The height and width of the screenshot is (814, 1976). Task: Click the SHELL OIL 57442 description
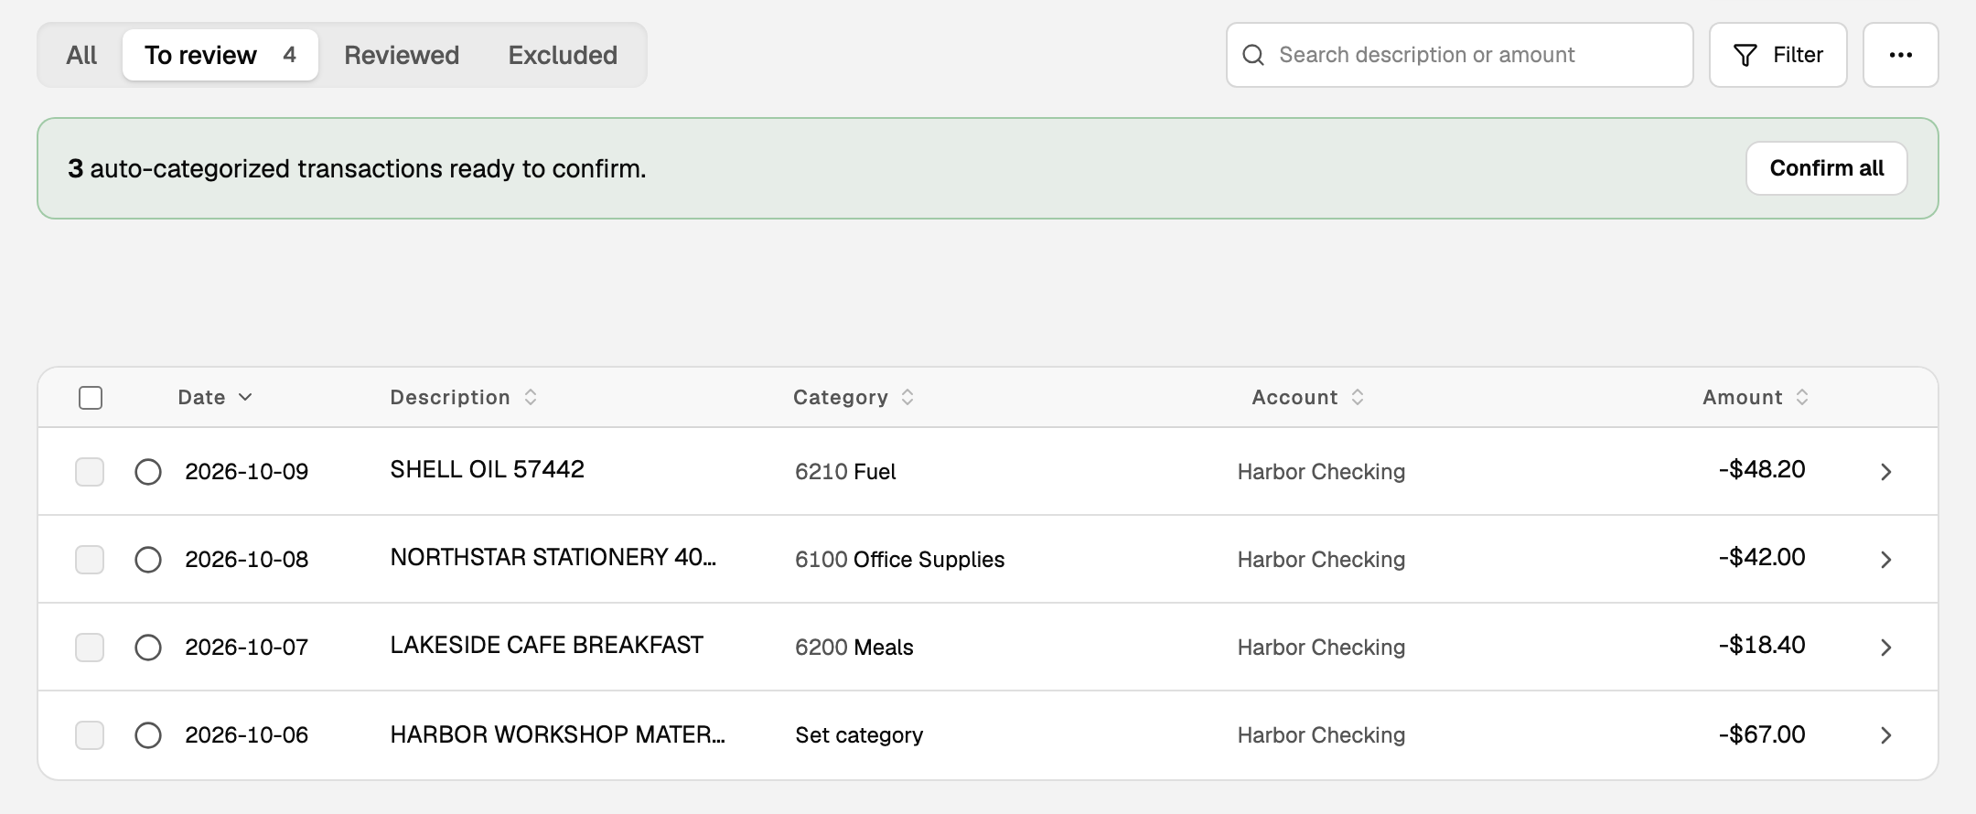pyautogui.click(x=487, y=469)
